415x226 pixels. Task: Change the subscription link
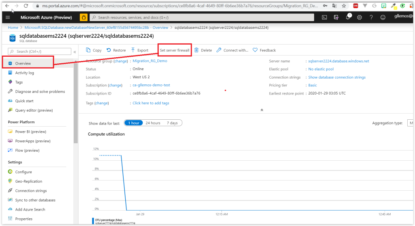115,85
